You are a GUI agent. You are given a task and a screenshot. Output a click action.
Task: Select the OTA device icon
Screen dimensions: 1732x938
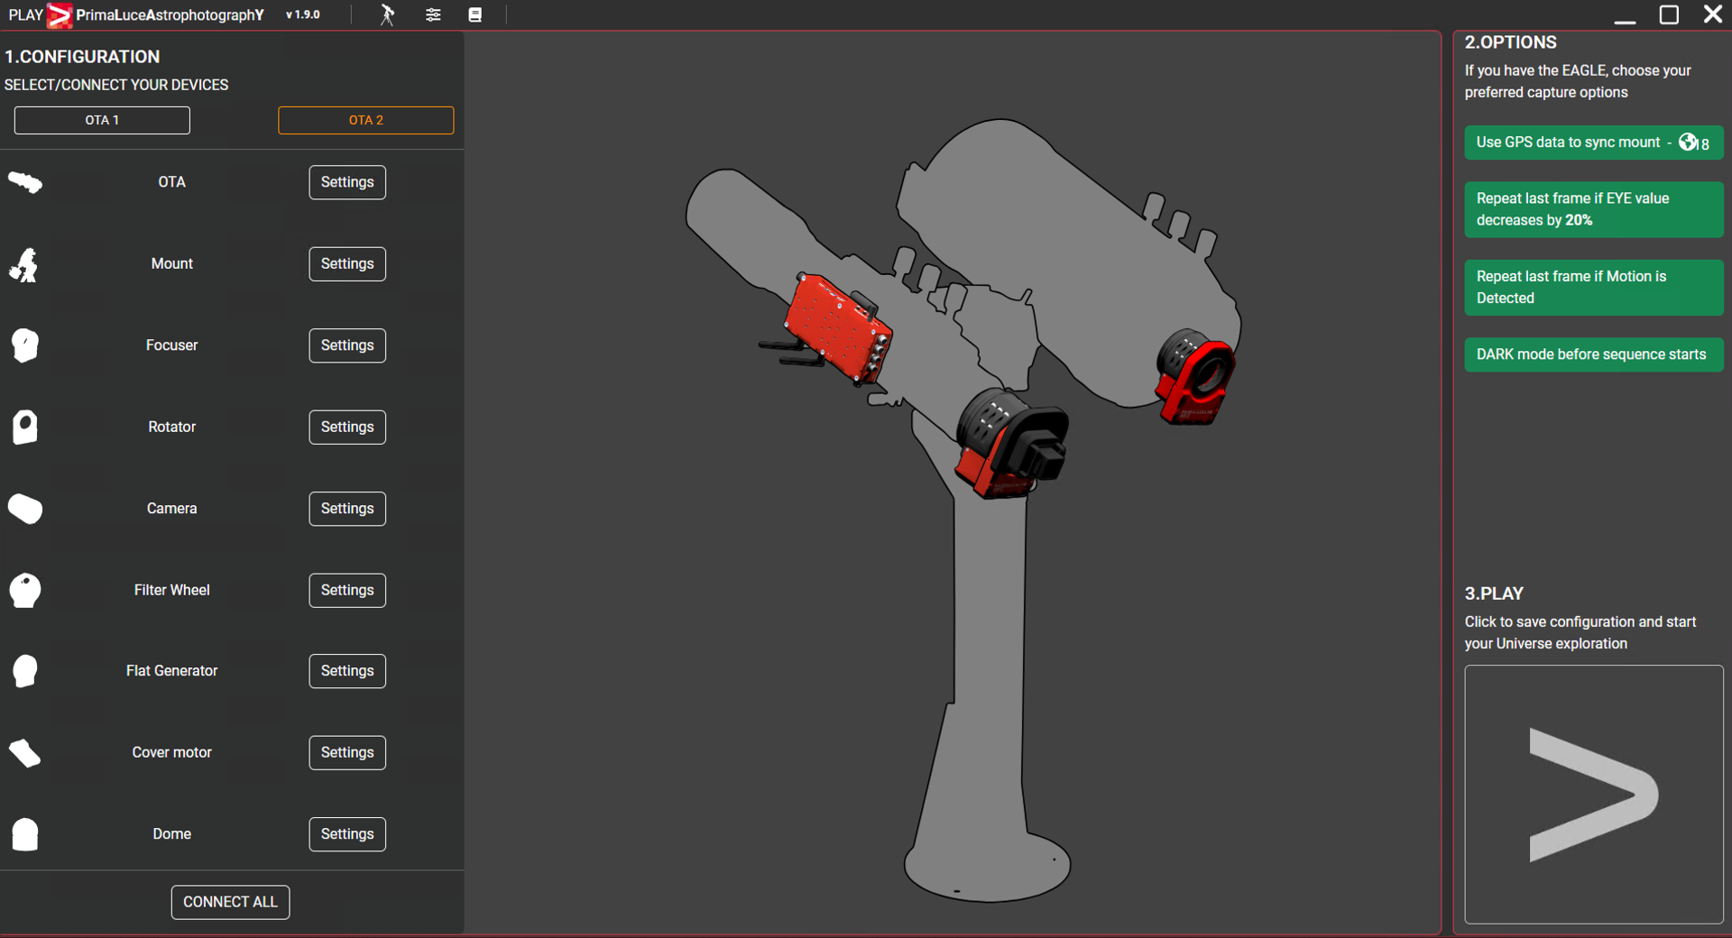[24, 182]
